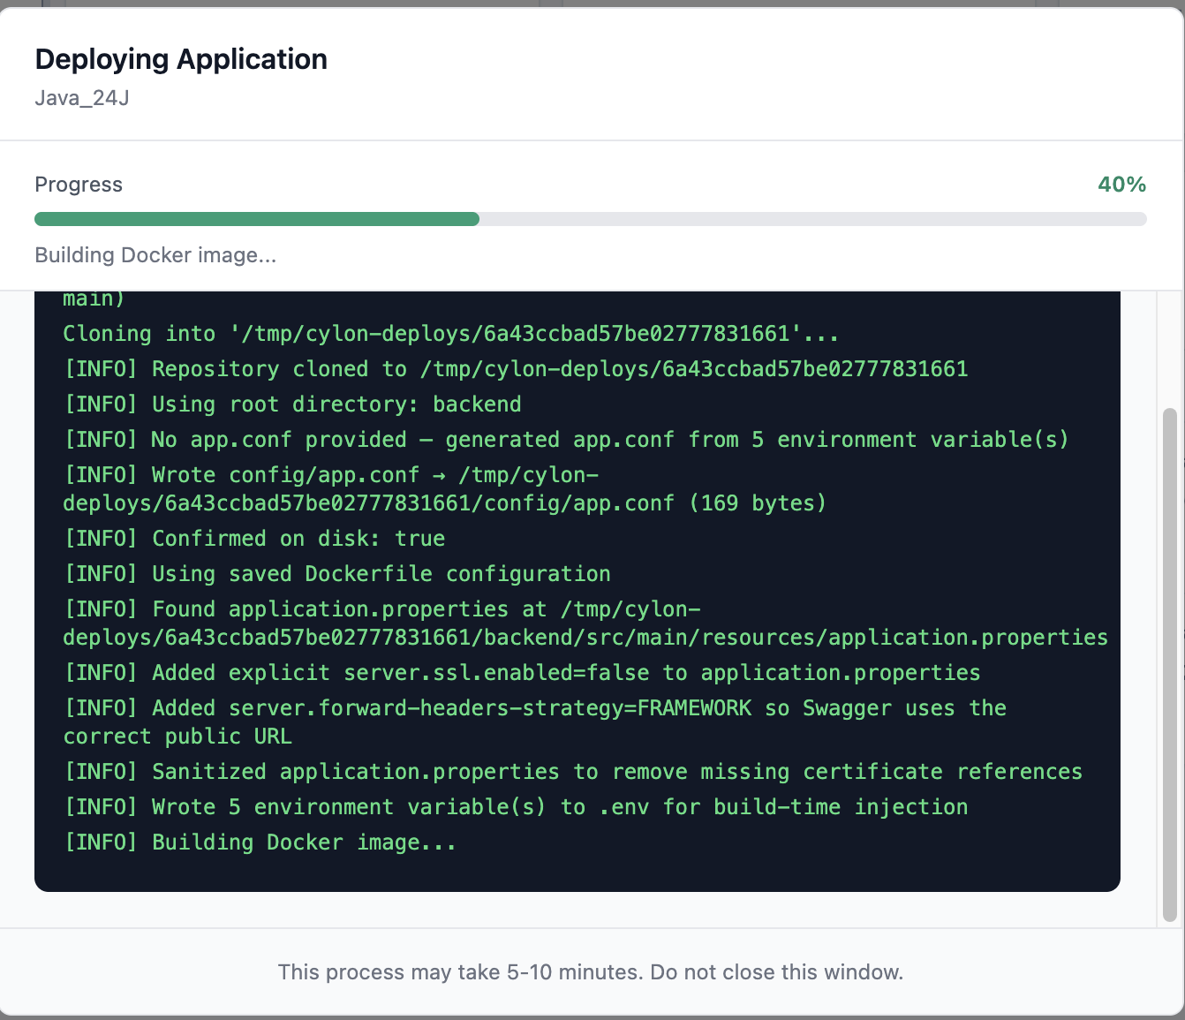Click the "Using saved Dockerfile configuration" log line

[336, 574]
